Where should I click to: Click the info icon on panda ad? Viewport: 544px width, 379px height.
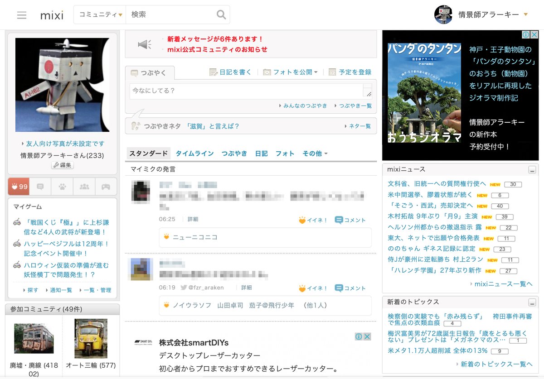coord(525,34)
